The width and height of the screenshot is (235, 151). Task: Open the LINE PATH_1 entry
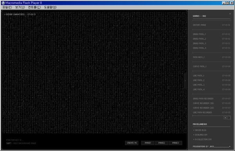211,76
